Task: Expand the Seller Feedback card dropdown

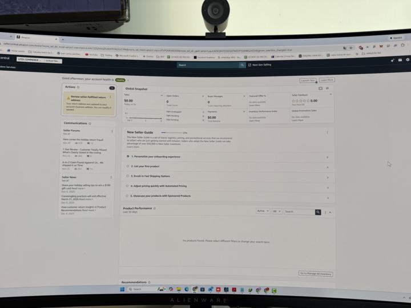Action: click(331, 94)
